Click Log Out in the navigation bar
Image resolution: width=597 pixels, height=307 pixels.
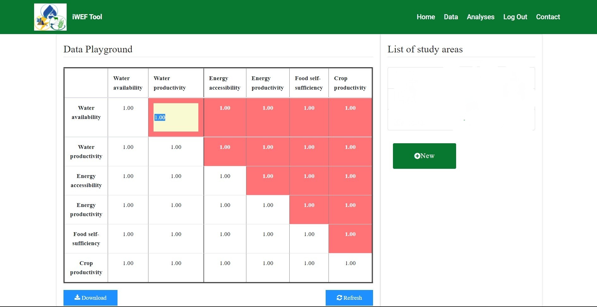click(x=515, y=17)
